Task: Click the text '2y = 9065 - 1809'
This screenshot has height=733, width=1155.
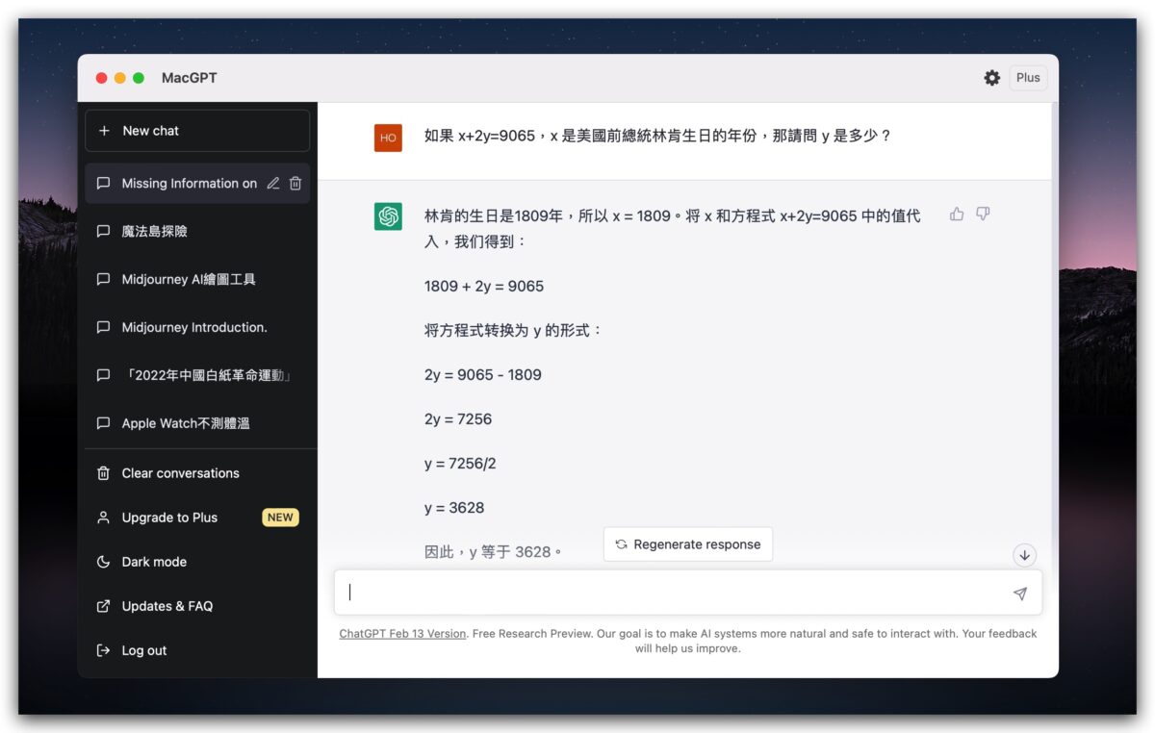Action: (483, 375)
